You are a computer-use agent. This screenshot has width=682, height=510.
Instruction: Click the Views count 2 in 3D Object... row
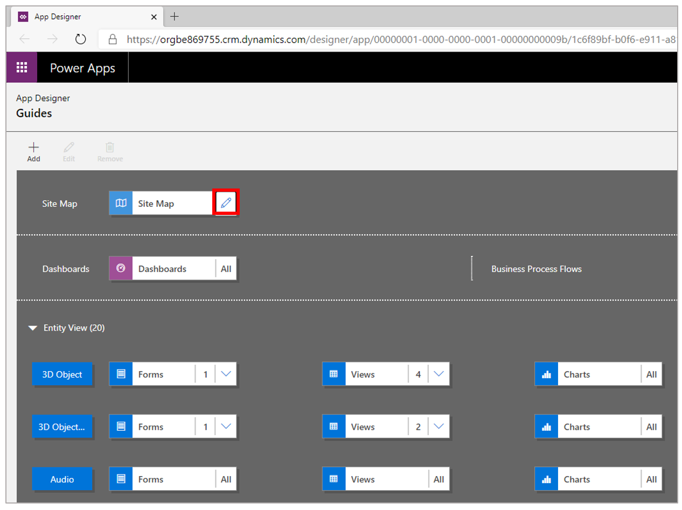click(419, 427)
